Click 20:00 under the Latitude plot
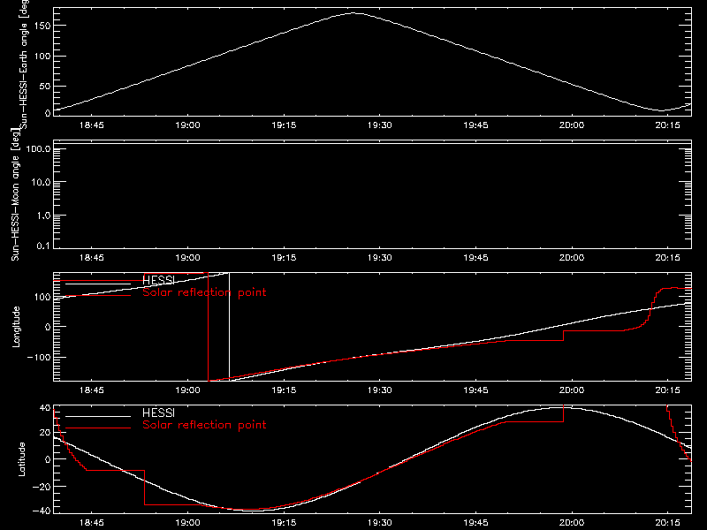Screen dimensions: 707x530 572,523
